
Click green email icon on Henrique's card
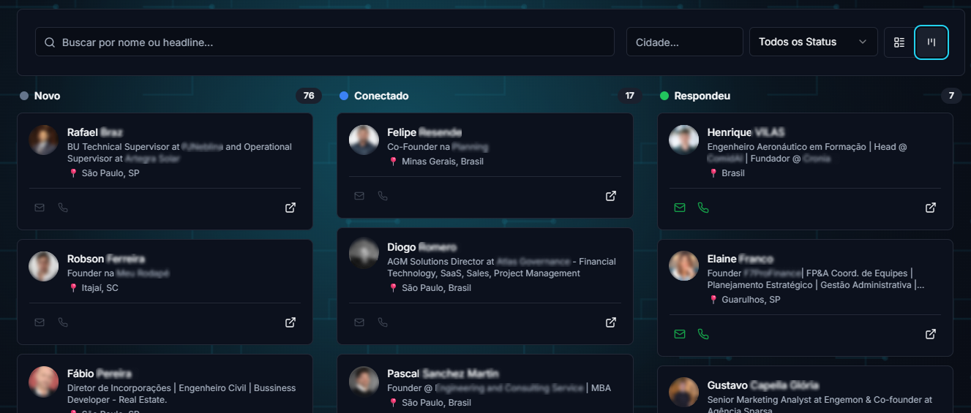680,208
